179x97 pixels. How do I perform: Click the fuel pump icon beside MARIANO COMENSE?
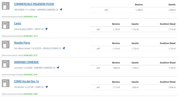[6, 64]
